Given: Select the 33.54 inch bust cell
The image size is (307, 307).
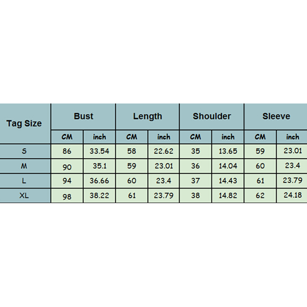Looking at the screenshot, I should [x=99, y=151].
